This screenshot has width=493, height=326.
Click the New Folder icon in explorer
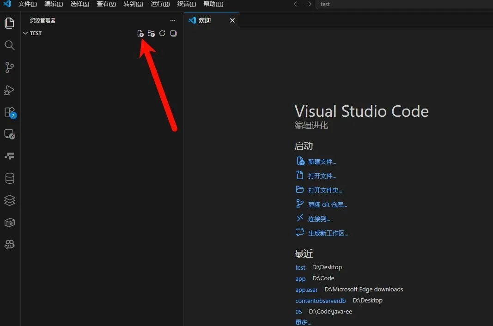pos(151,33)
